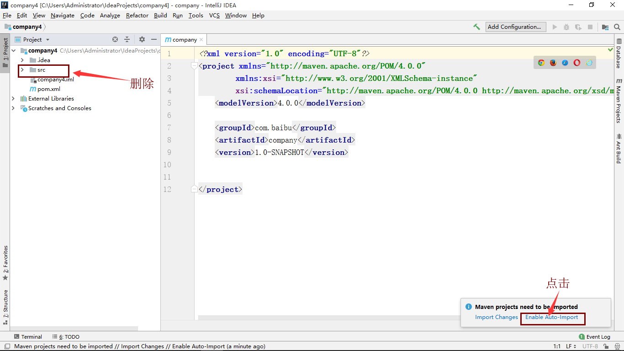Open preview in Safari browser icon

point(565,63)
